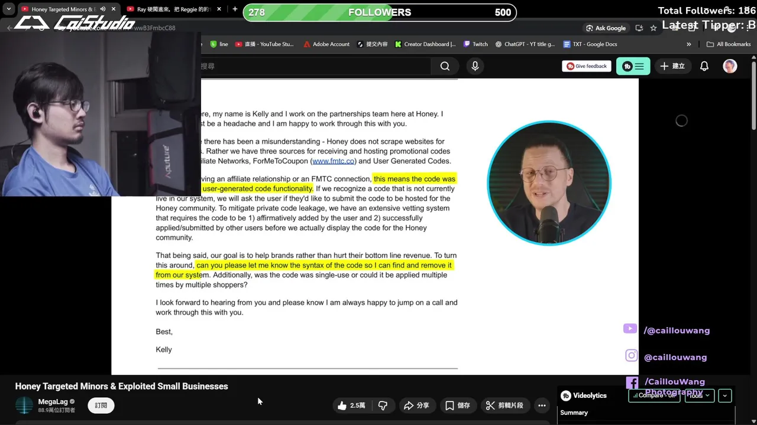Click the 建立 create button
Viewport: 757px width, 425px height.
click(x=672, y=66)
